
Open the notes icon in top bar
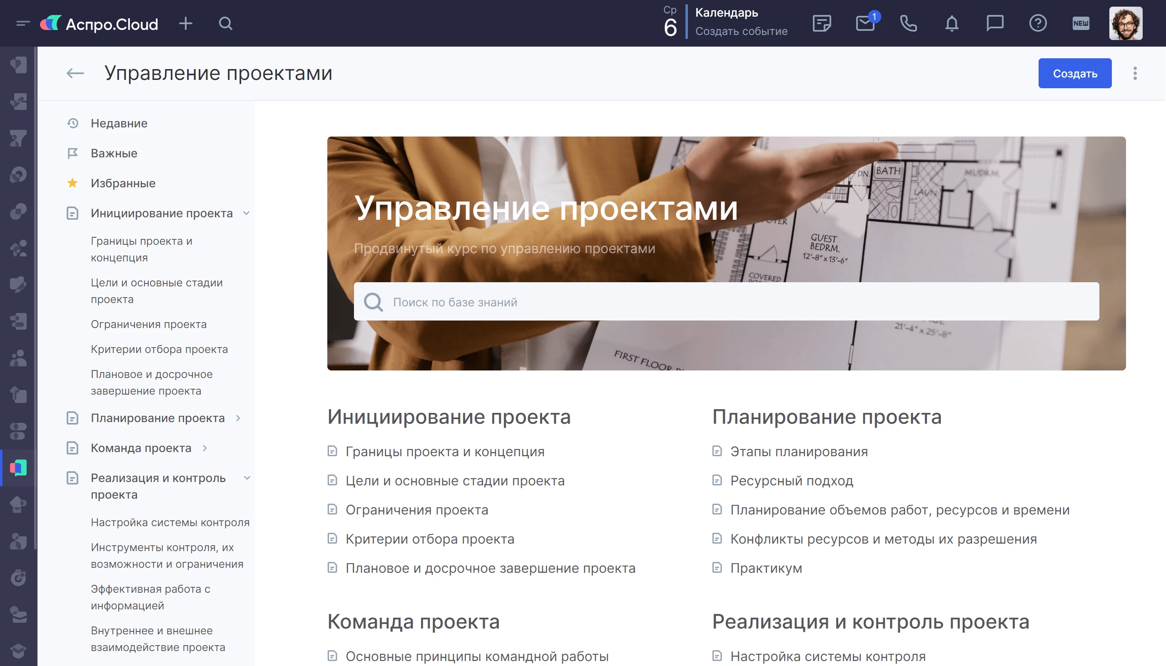822,23
